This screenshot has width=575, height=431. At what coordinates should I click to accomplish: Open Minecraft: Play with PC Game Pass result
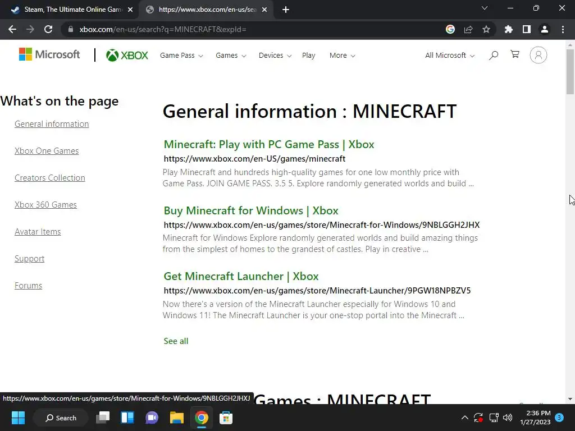(269, 144)
